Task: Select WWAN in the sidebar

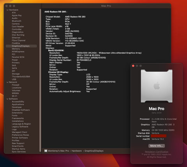Action: pos(15,93)
